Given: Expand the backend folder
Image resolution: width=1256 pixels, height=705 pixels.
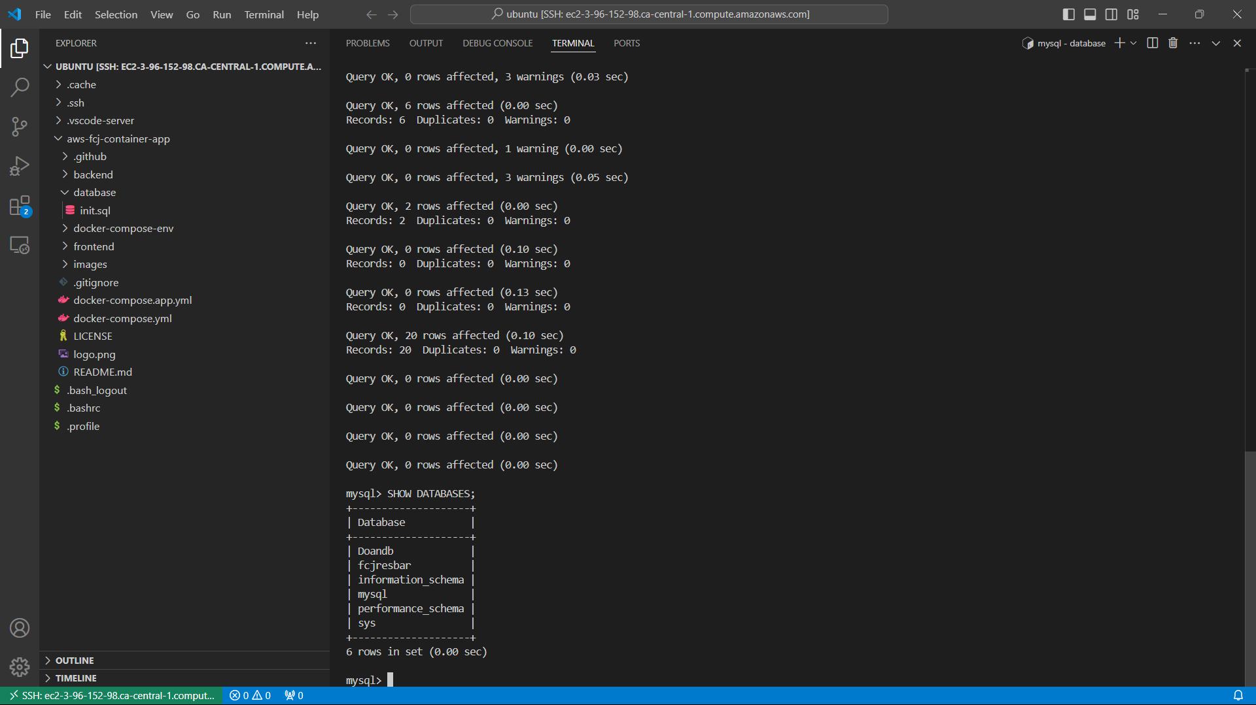Looking at the screenshot, I should click(184, 174).
